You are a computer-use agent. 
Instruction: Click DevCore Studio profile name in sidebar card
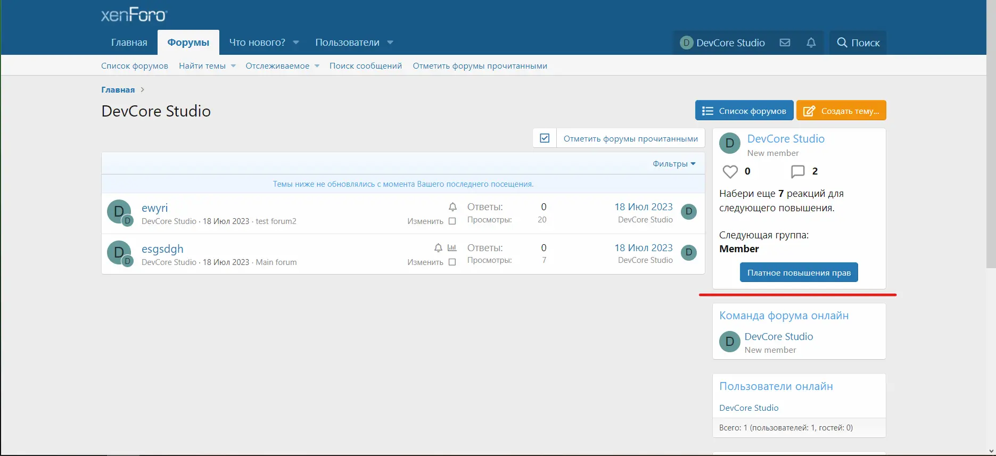click(786, 139)
